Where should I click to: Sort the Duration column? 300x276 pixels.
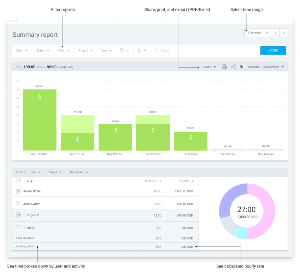click(160, 181)
